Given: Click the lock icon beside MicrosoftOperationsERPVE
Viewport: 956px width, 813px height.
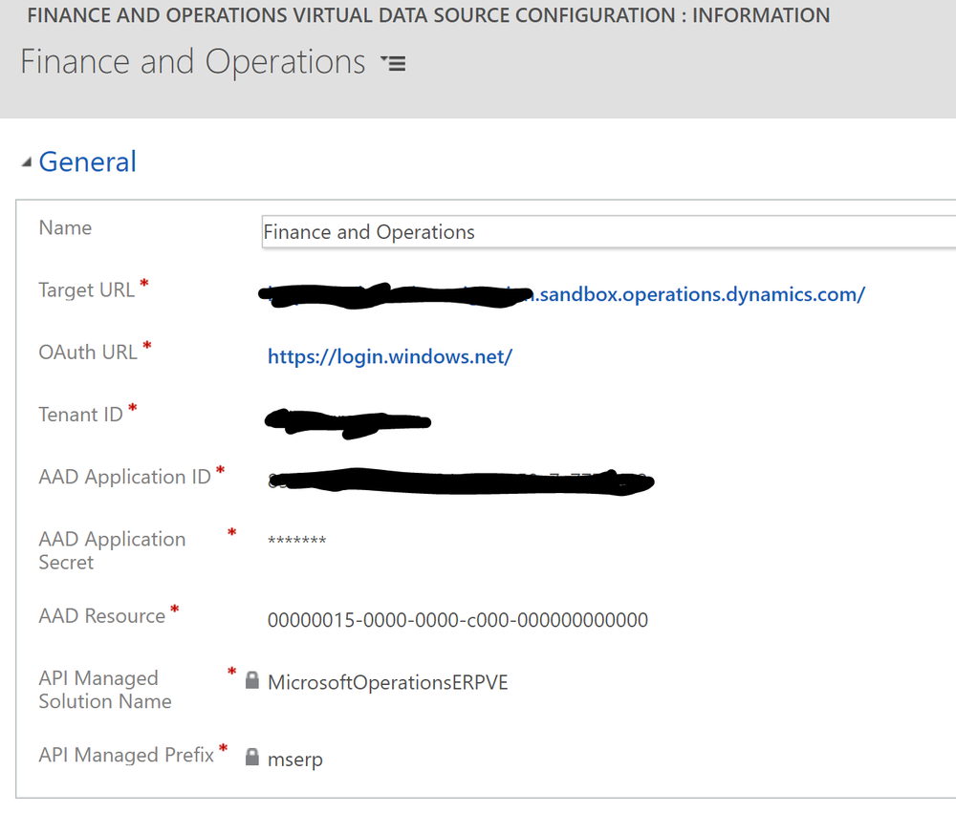Looking at the screenshot, I should point(251,681).
